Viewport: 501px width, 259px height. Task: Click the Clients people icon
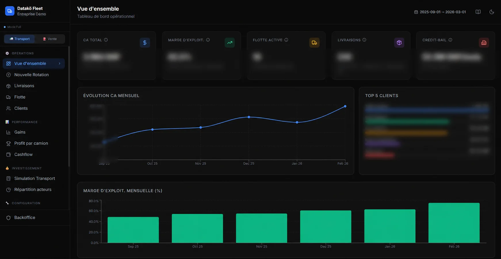pos(8,108)
